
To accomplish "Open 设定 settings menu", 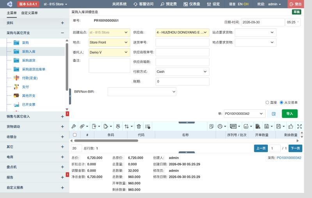I will tap(213, 4).
